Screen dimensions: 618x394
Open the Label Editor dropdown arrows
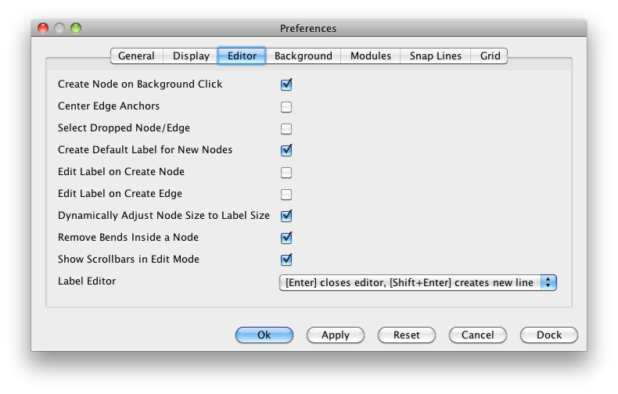tap(548, 282)
